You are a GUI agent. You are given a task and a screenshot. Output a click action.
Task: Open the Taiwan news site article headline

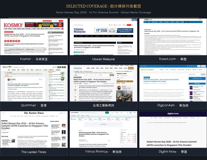(x=92, y=81)
